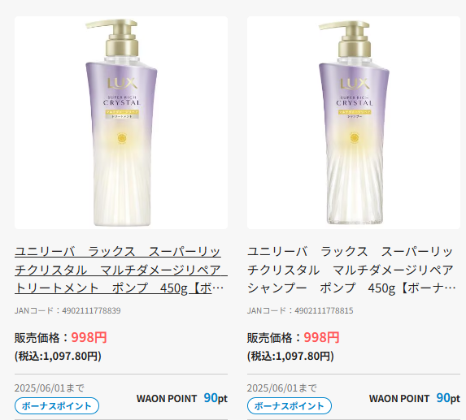Click the bonus point badge under treatment

pos(57,405)
